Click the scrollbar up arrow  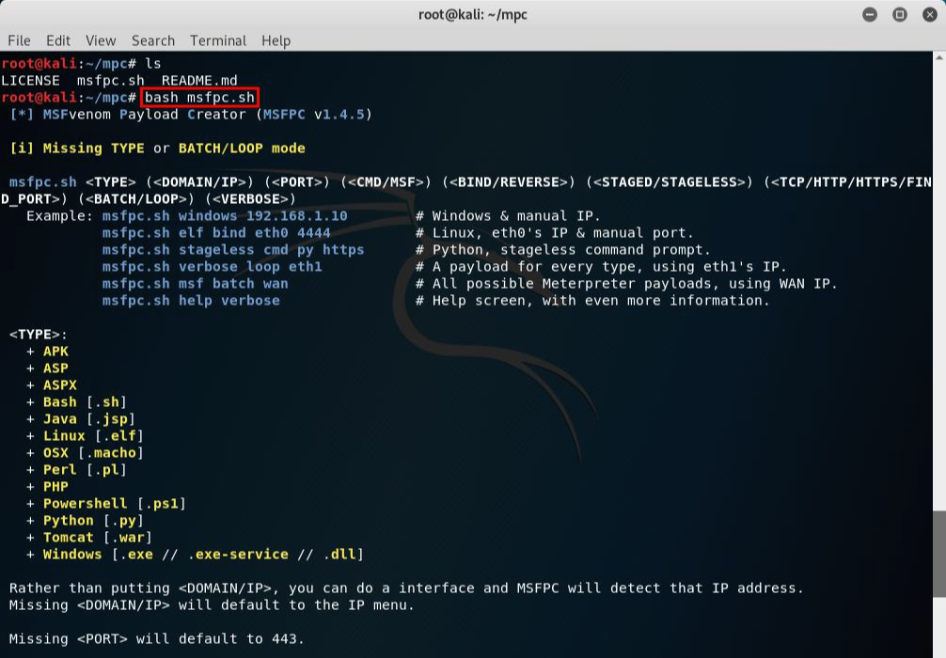click(x=939, y=58)
